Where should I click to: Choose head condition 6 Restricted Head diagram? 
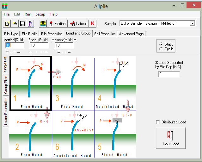point(73,134)
